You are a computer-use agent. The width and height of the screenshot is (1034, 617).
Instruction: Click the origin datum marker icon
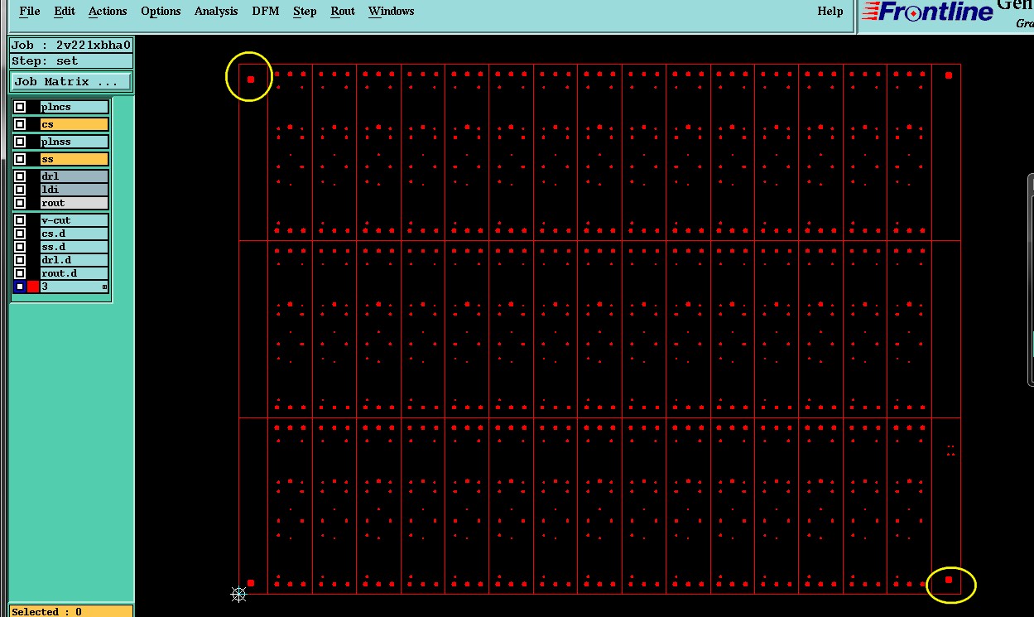(x=238, y=594)
